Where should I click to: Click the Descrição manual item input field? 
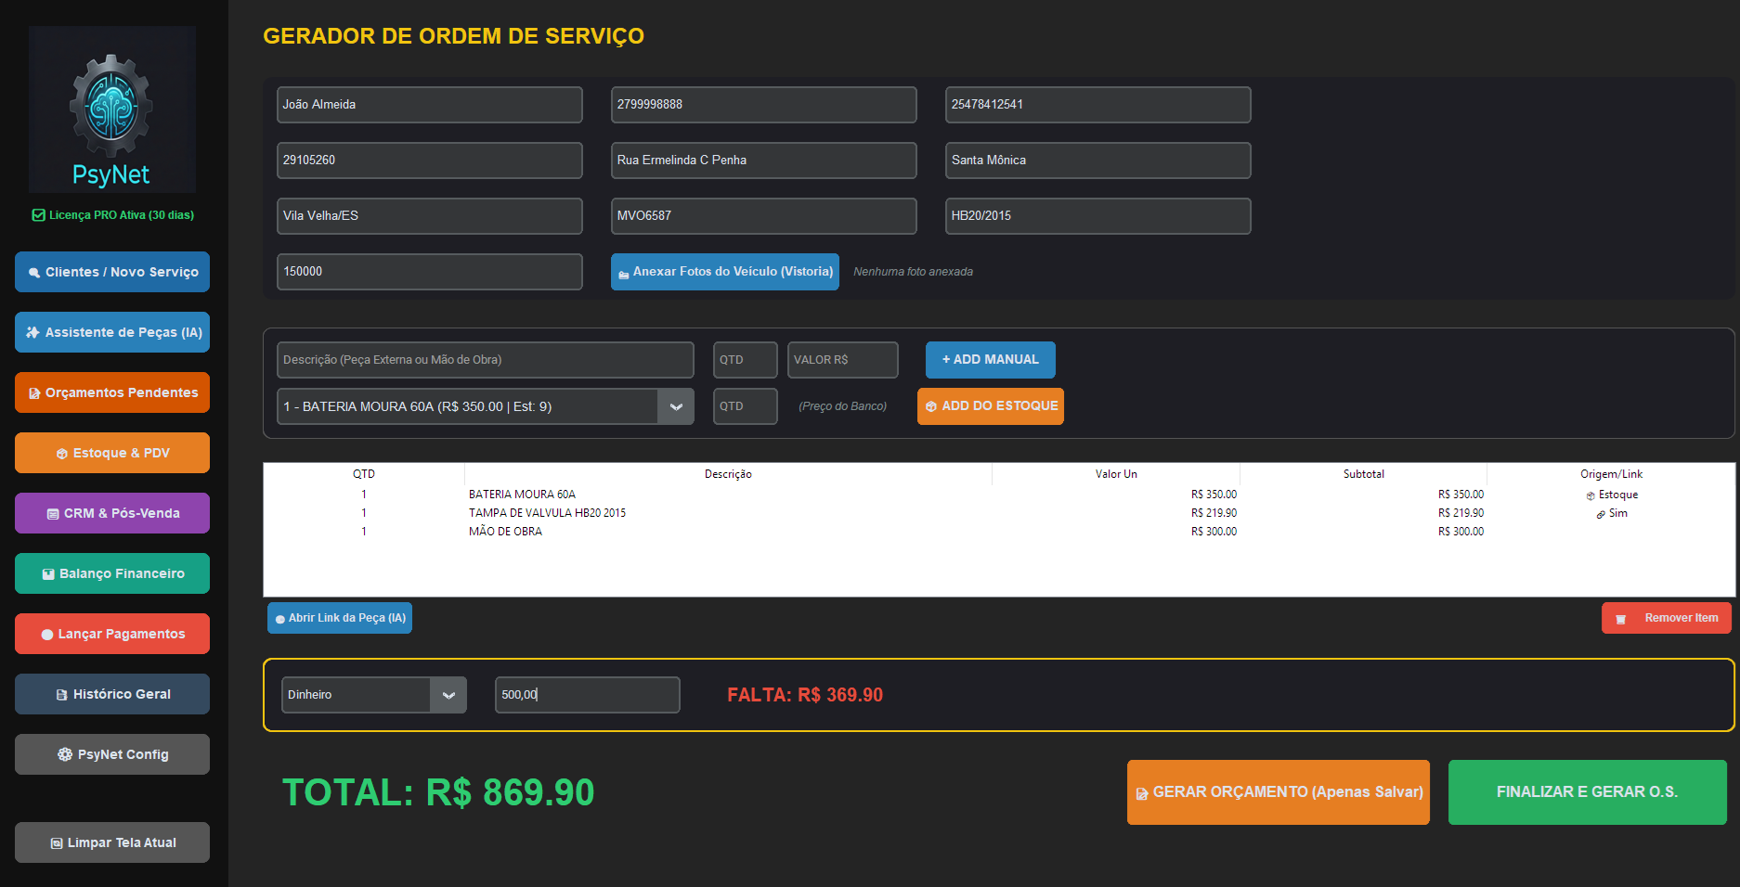[x=485, y=360]
